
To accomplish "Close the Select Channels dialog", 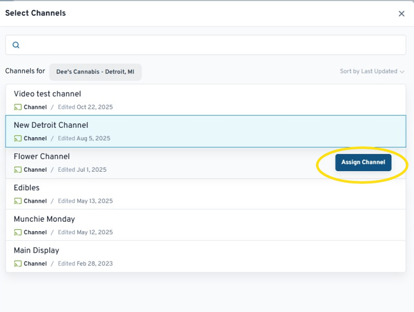I will pos(401,14).
